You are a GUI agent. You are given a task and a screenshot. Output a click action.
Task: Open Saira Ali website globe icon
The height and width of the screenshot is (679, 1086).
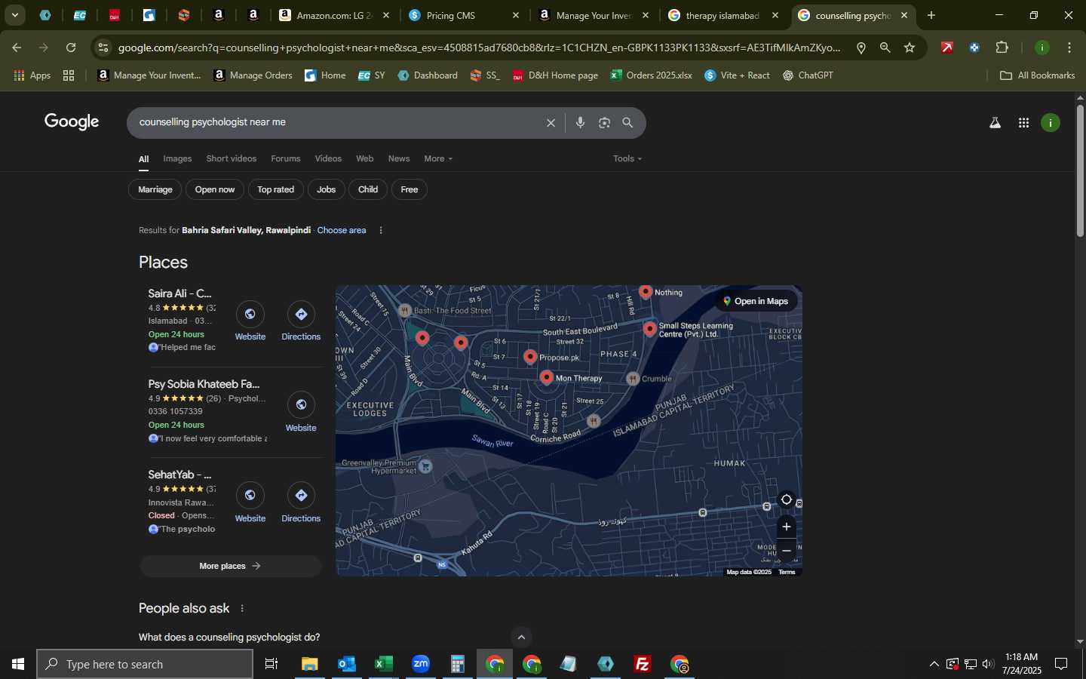coord(250,315)
